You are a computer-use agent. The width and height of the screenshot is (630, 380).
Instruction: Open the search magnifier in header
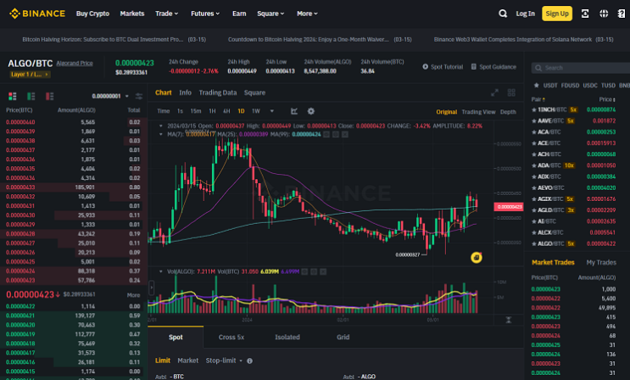click(503, 14)
